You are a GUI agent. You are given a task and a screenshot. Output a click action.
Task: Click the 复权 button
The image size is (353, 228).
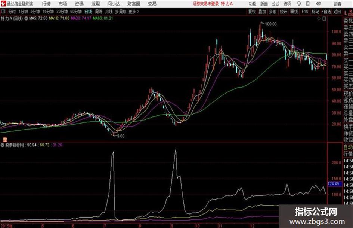[252, 12]
